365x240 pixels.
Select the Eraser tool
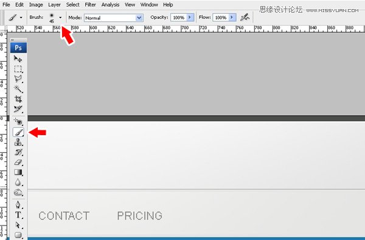[x=18, y=162]
